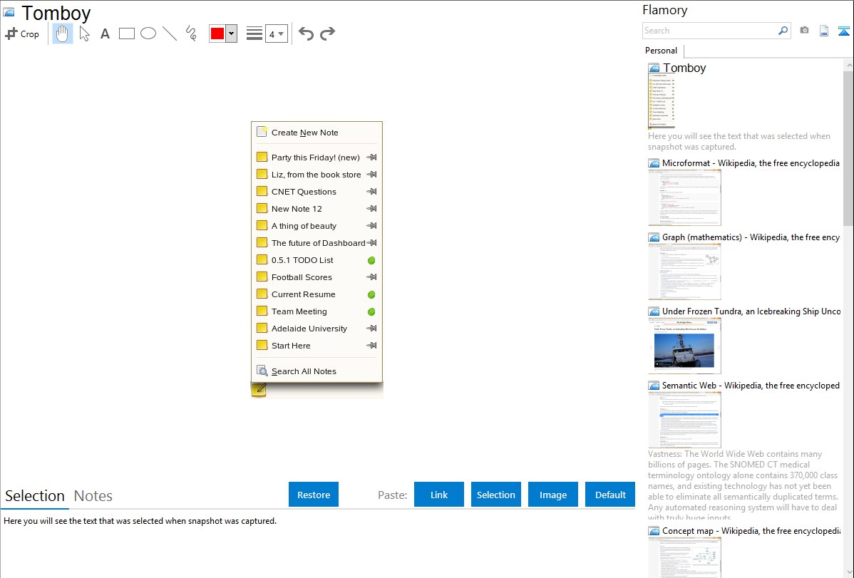This screenshot has width=854, height=578.
Task: Click the green dot beside 0.5.1 TODO List
Action: 371,260
